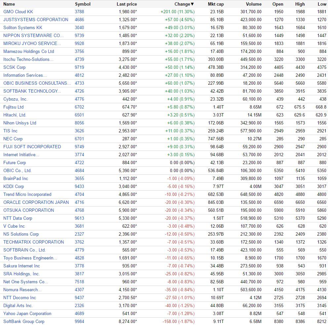Open SOFTBRAIN Co., Ltd. link
Image resolution: width=328 pixels, height=325 pixels.
click(x=24, y=251)
